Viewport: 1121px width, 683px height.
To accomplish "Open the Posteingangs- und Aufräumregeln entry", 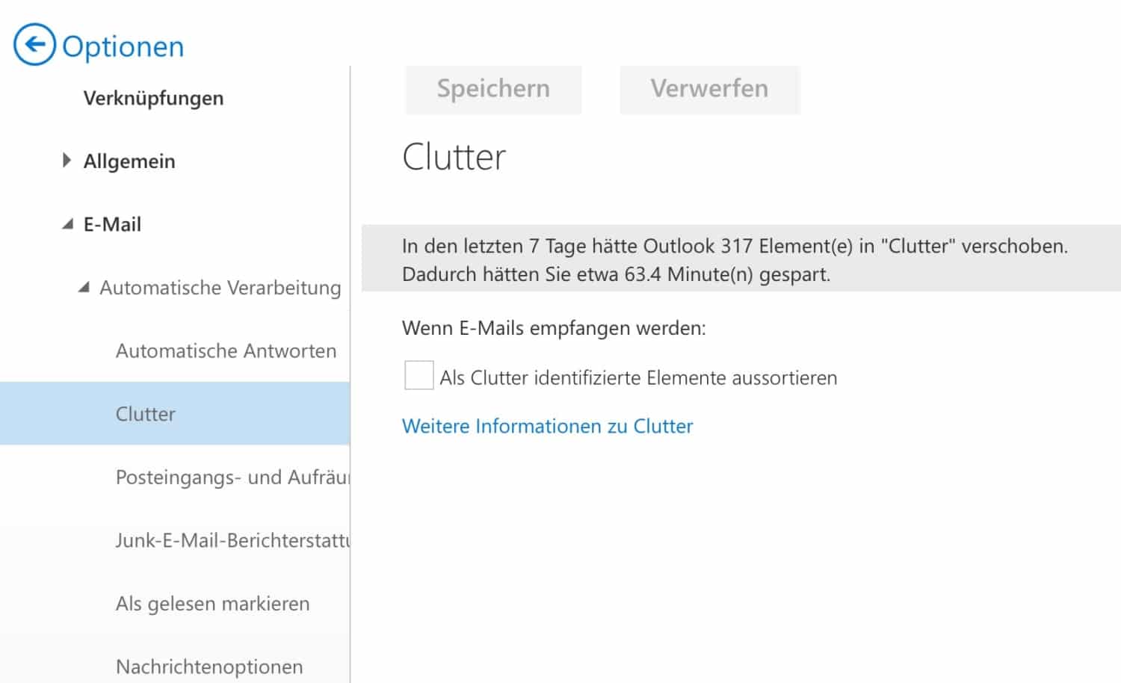I will (x=232, y=477).
